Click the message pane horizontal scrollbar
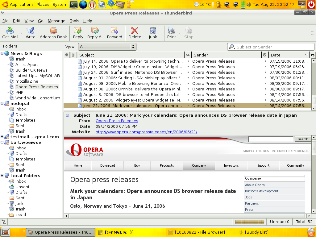Screen dimensions: 316x237 pyautogui.click(x=187, y=216)
